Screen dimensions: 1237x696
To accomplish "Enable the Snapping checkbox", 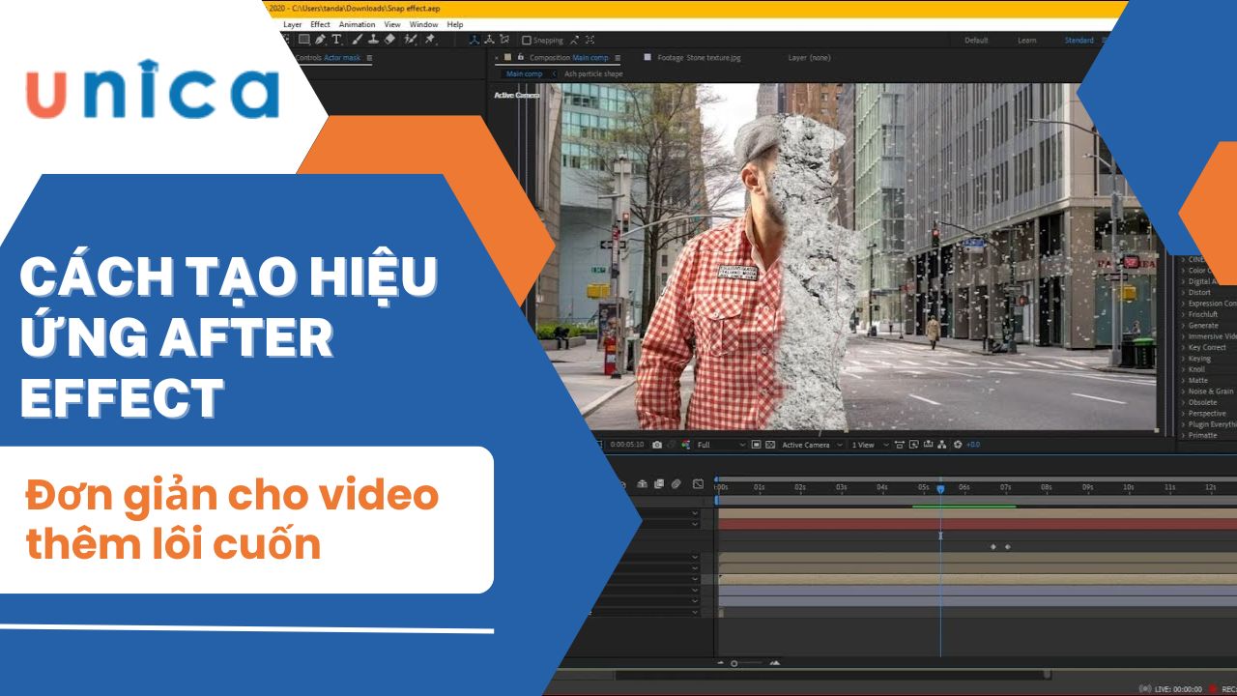I will coord(527,41).
